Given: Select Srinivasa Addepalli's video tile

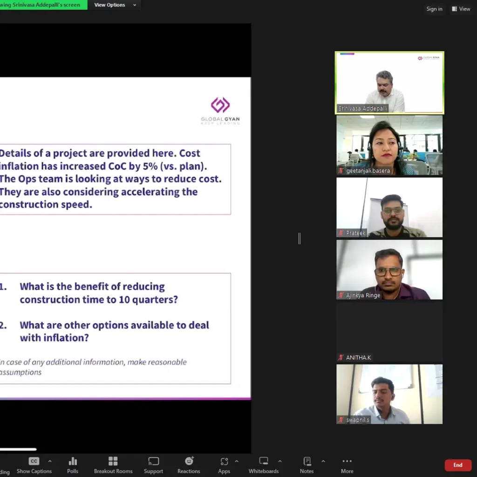Looking at the screenshot, I should coord(389,82).
